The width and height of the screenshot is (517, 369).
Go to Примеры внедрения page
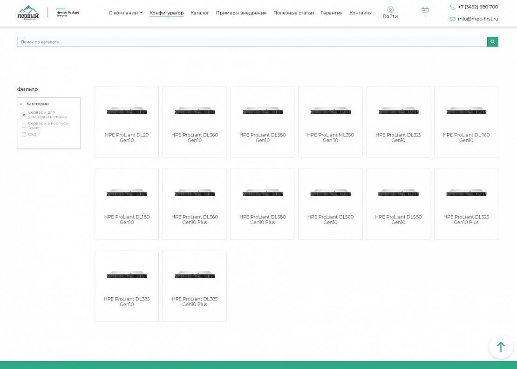coord(241,13)
